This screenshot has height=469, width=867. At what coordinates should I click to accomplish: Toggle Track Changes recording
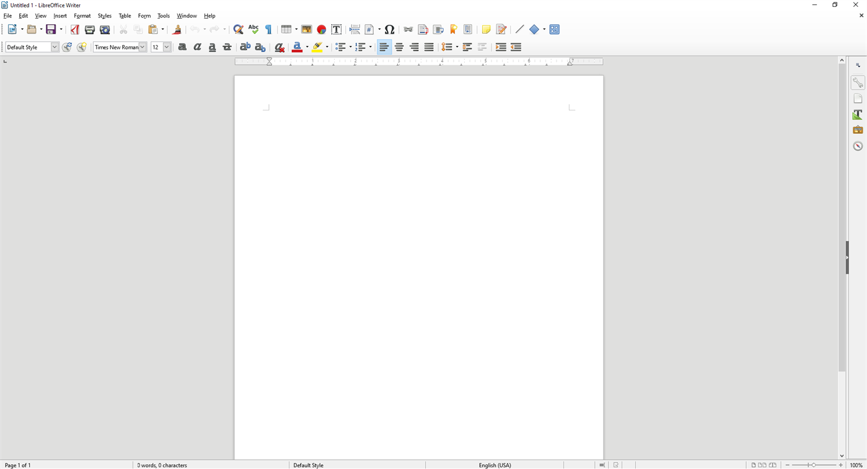pos(501,29)
